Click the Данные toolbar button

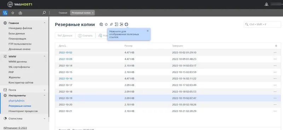click(65, 36)
